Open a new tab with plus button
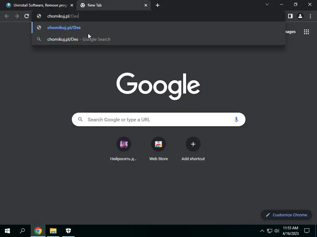317x237 pixels. [x=158, y=5]
